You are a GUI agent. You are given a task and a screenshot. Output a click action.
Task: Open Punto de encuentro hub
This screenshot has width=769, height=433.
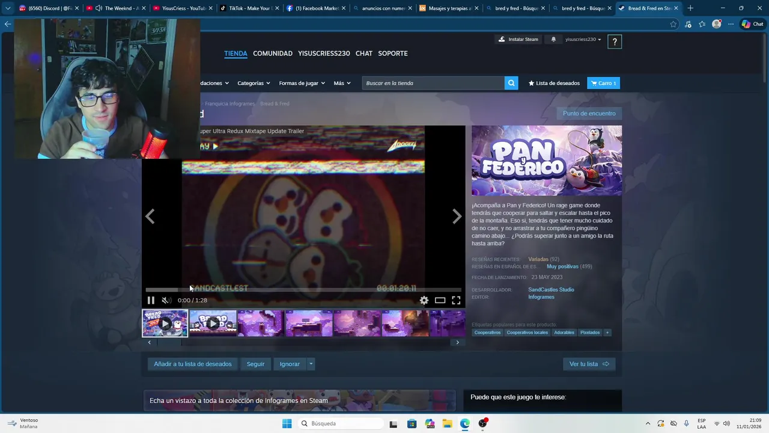589,113
